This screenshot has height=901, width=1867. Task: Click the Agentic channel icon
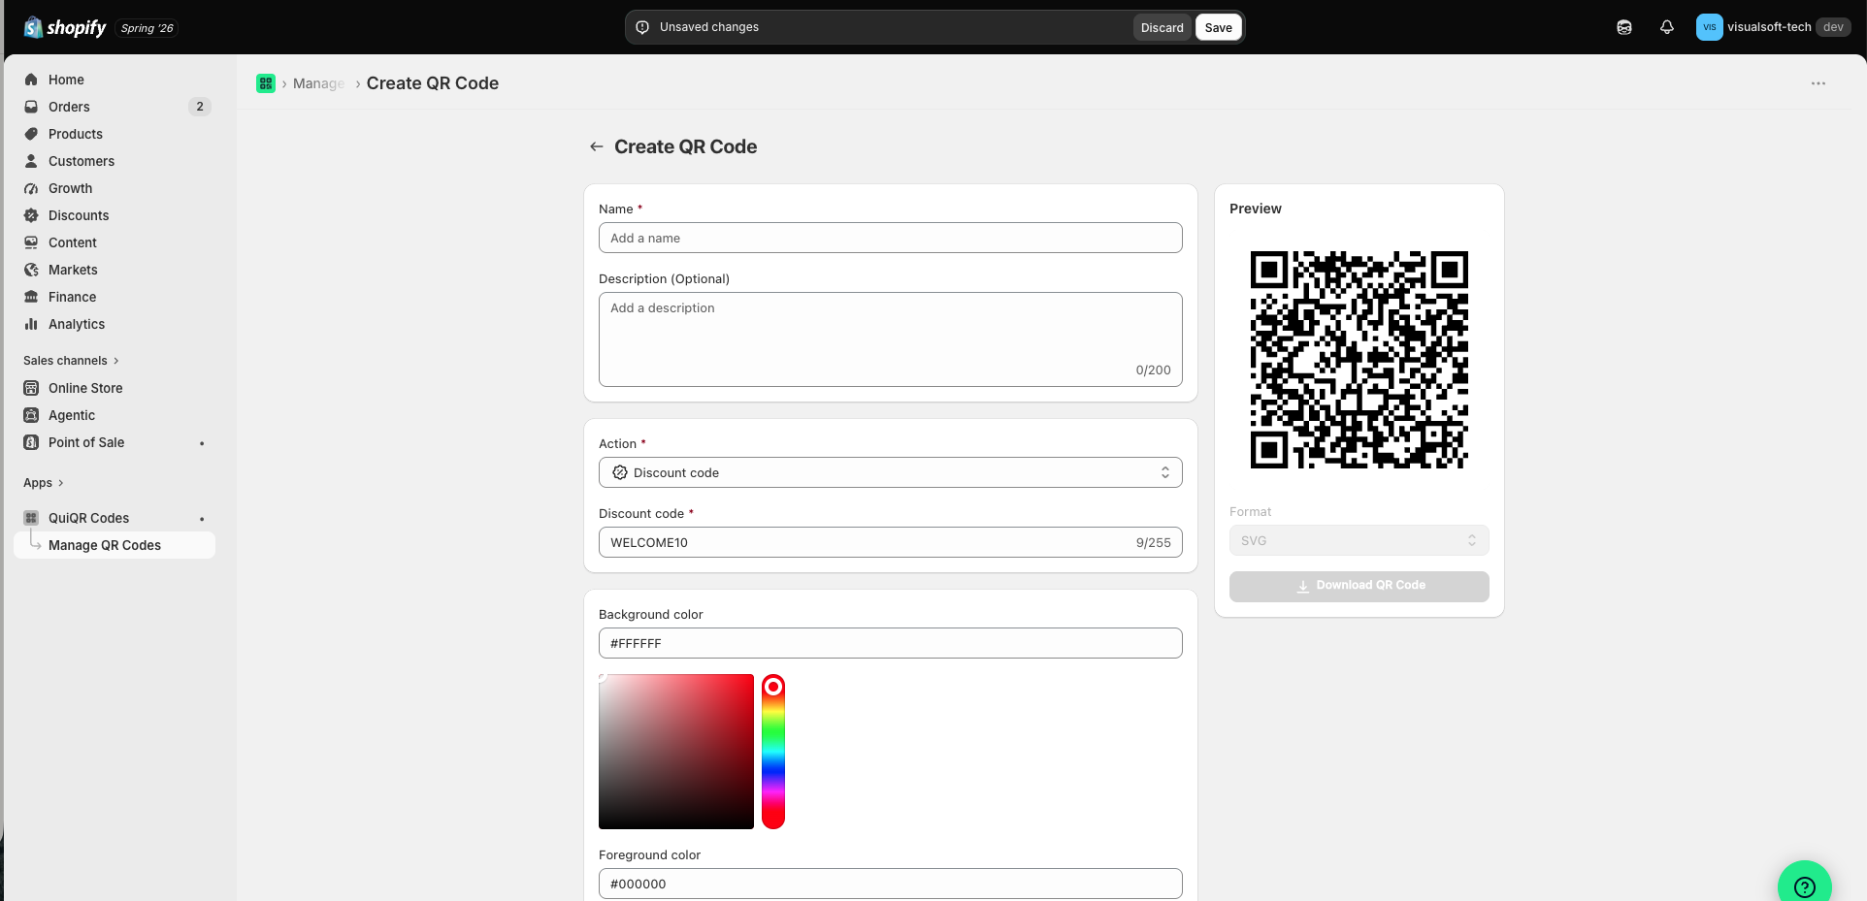click(x=31, y=415)
